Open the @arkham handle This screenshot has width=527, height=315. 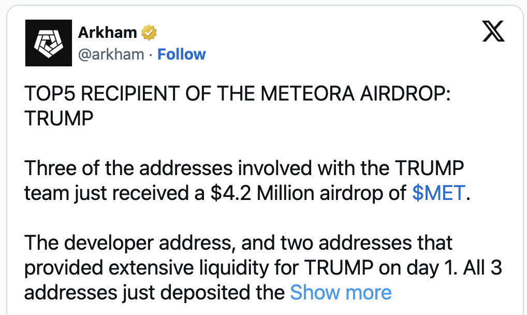111,54
